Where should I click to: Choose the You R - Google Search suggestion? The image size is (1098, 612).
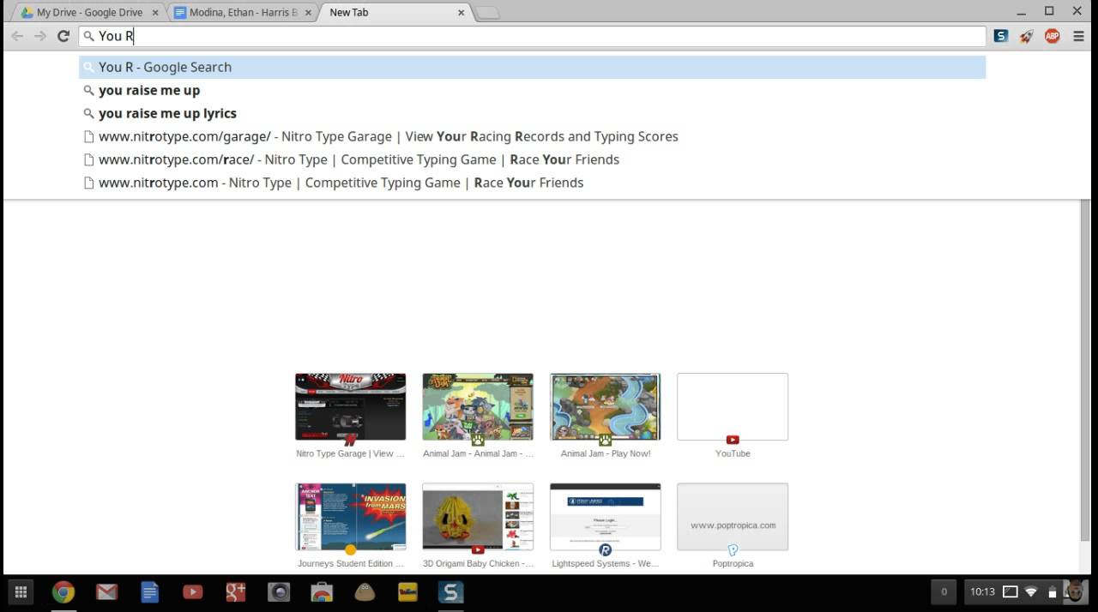tap(532, 67)
